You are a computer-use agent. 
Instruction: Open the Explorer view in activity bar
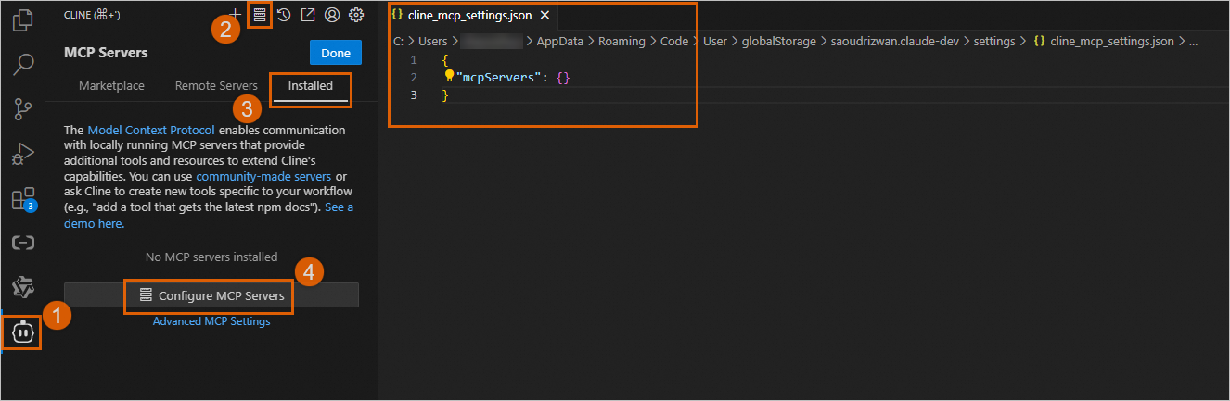tap(22, 20)
